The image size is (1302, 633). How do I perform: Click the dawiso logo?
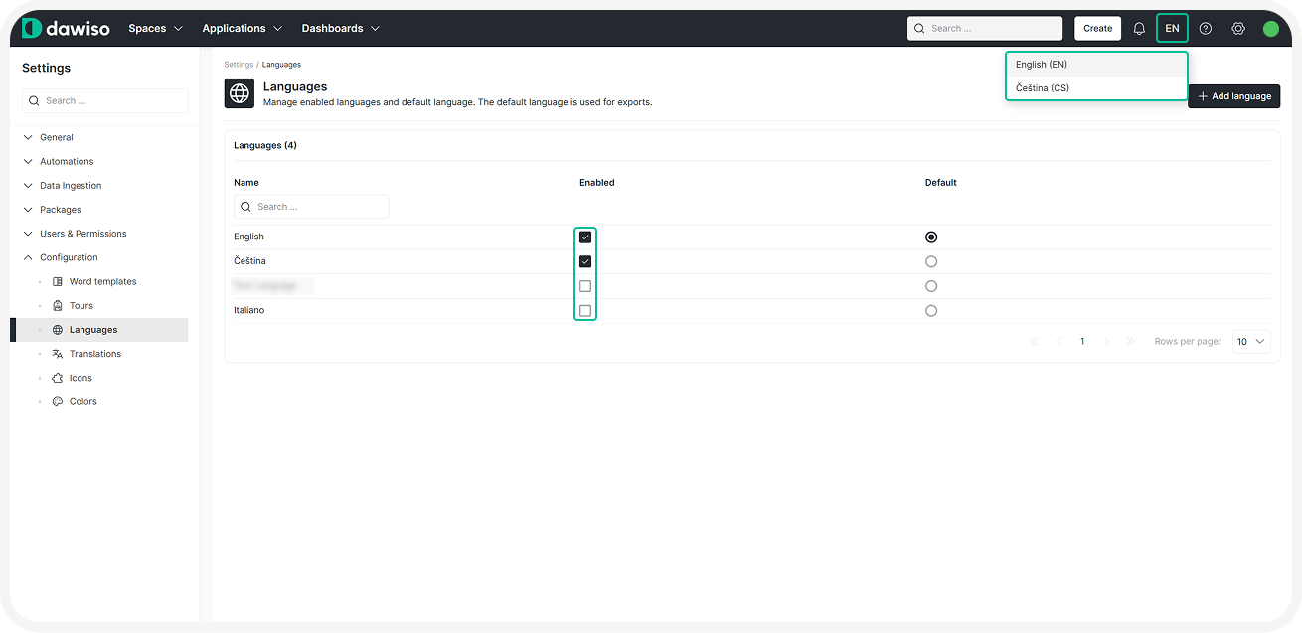66,28
